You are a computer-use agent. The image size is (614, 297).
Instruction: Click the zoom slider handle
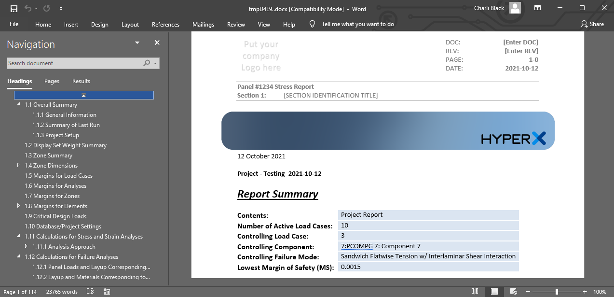(557, 292)
